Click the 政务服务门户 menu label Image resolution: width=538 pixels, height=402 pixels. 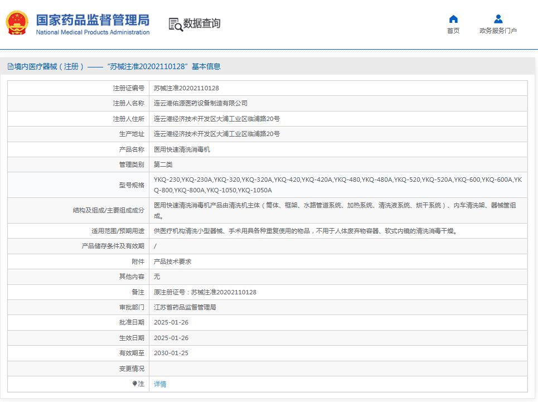click(x=497, y=31)
